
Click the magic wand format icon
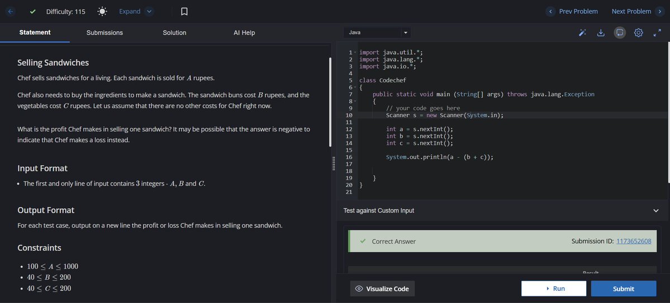coord(582,32)
